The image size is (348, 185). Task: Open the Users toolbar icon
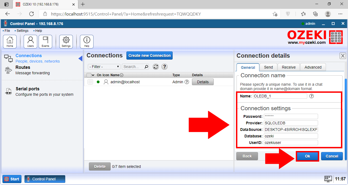click(x=30, y=42)
